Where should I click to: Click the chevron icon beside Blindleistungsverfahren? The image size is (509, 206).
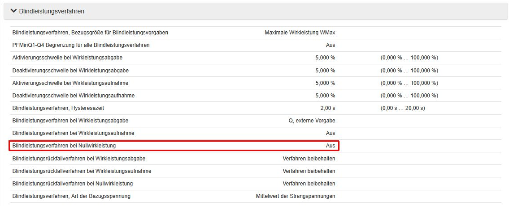13,11
